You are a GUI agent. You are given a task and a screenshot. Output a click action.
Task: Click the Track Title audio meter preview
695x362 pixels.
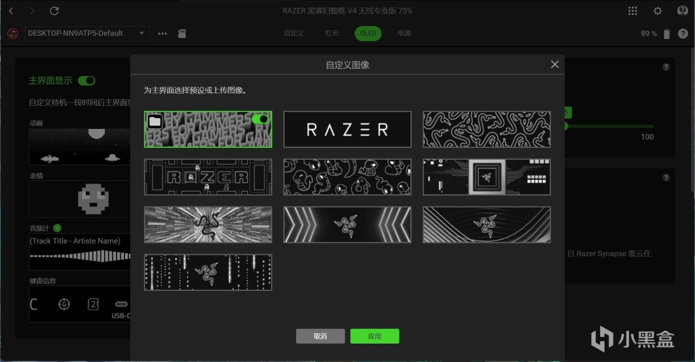click(x=80, y=252)
